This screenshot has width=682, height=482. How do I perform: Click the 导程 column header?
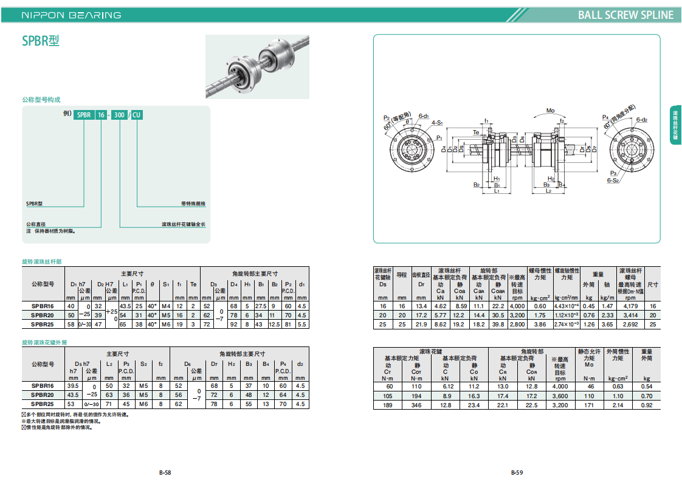tap(401, 275)
